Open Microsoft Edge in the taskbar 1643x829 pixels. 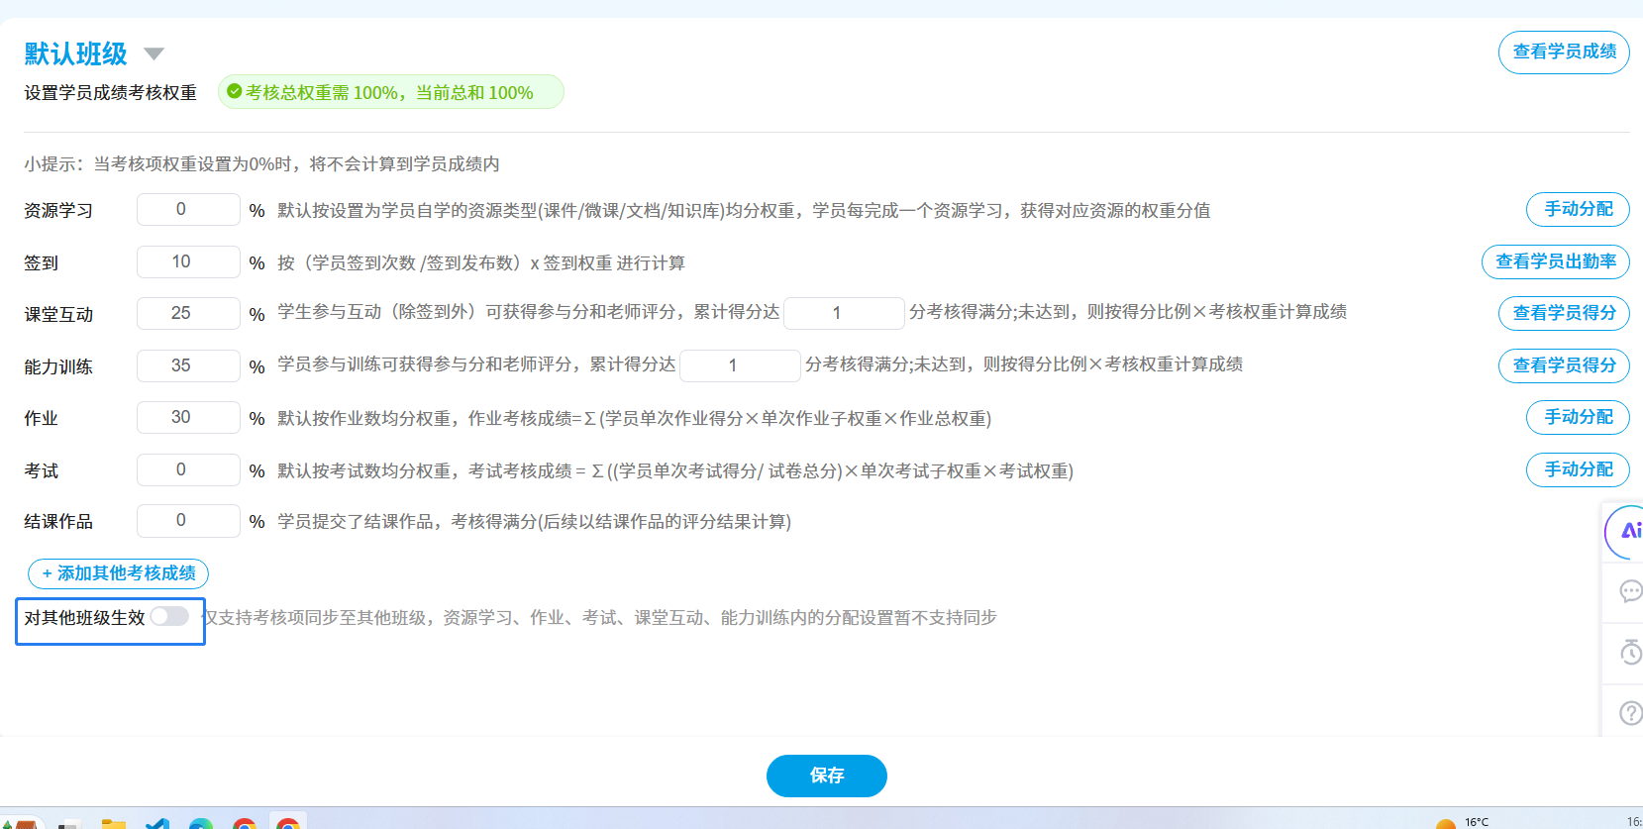click(x=201, y=823)
